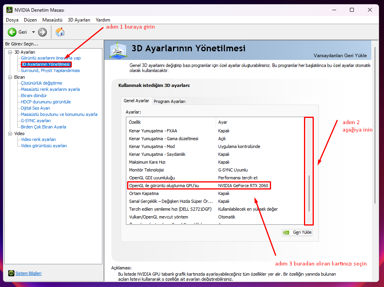Click the NVIDIA GeForce RTX 2060 value

click(243, 186)
